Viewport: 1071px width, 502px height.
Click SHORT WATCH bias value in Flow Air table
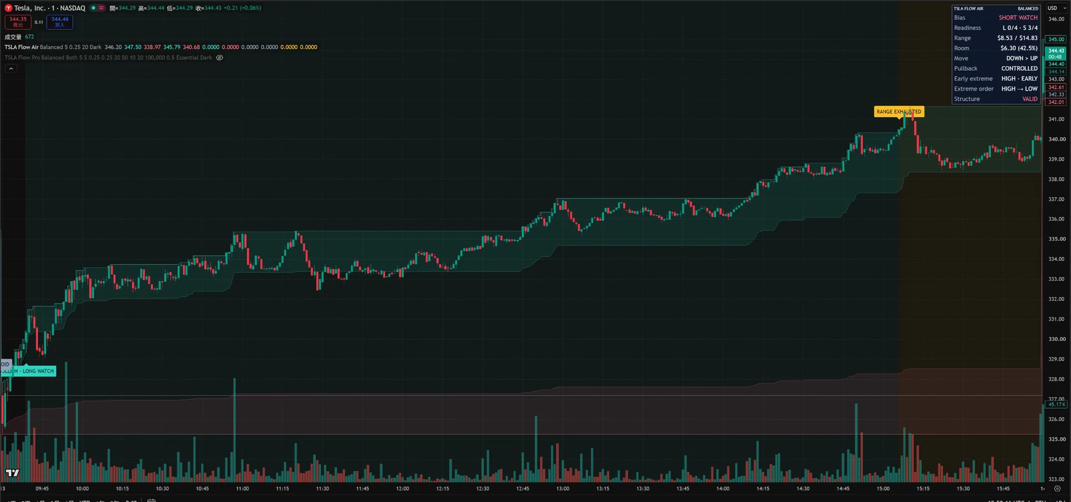coord(1018,18)
